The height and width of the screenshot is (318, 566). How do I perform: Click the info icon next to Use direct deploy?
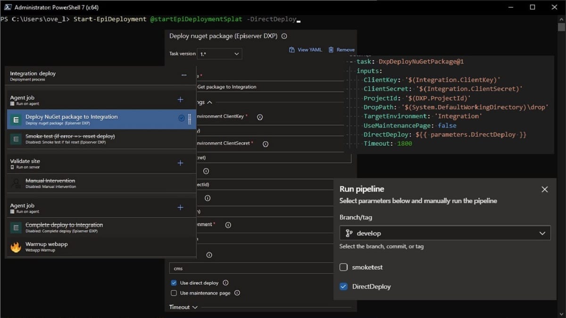pyautogui.click(x=225, y=283)
